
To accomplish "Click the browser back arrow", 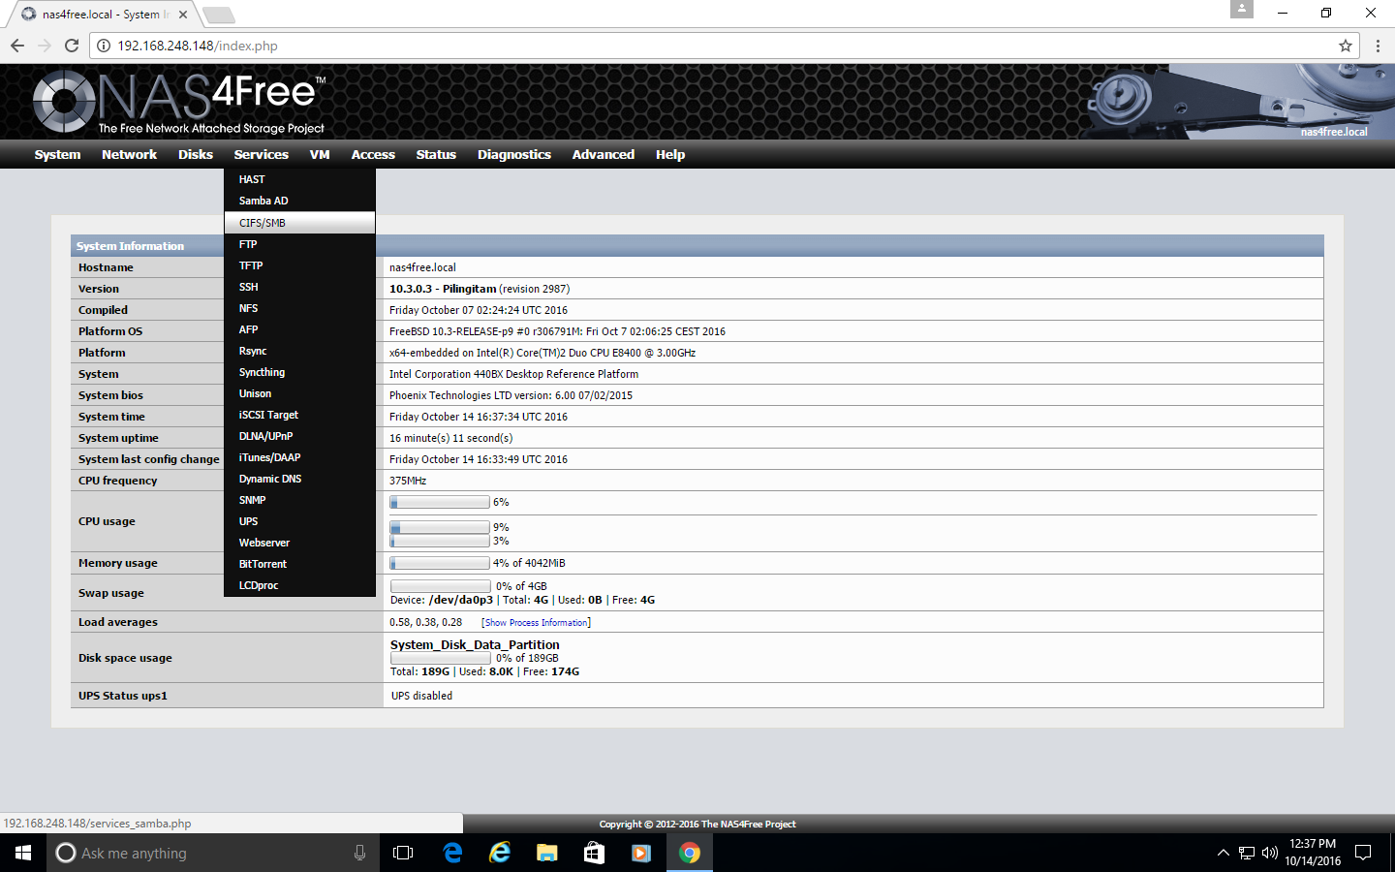I will click(x=17, y=46).
